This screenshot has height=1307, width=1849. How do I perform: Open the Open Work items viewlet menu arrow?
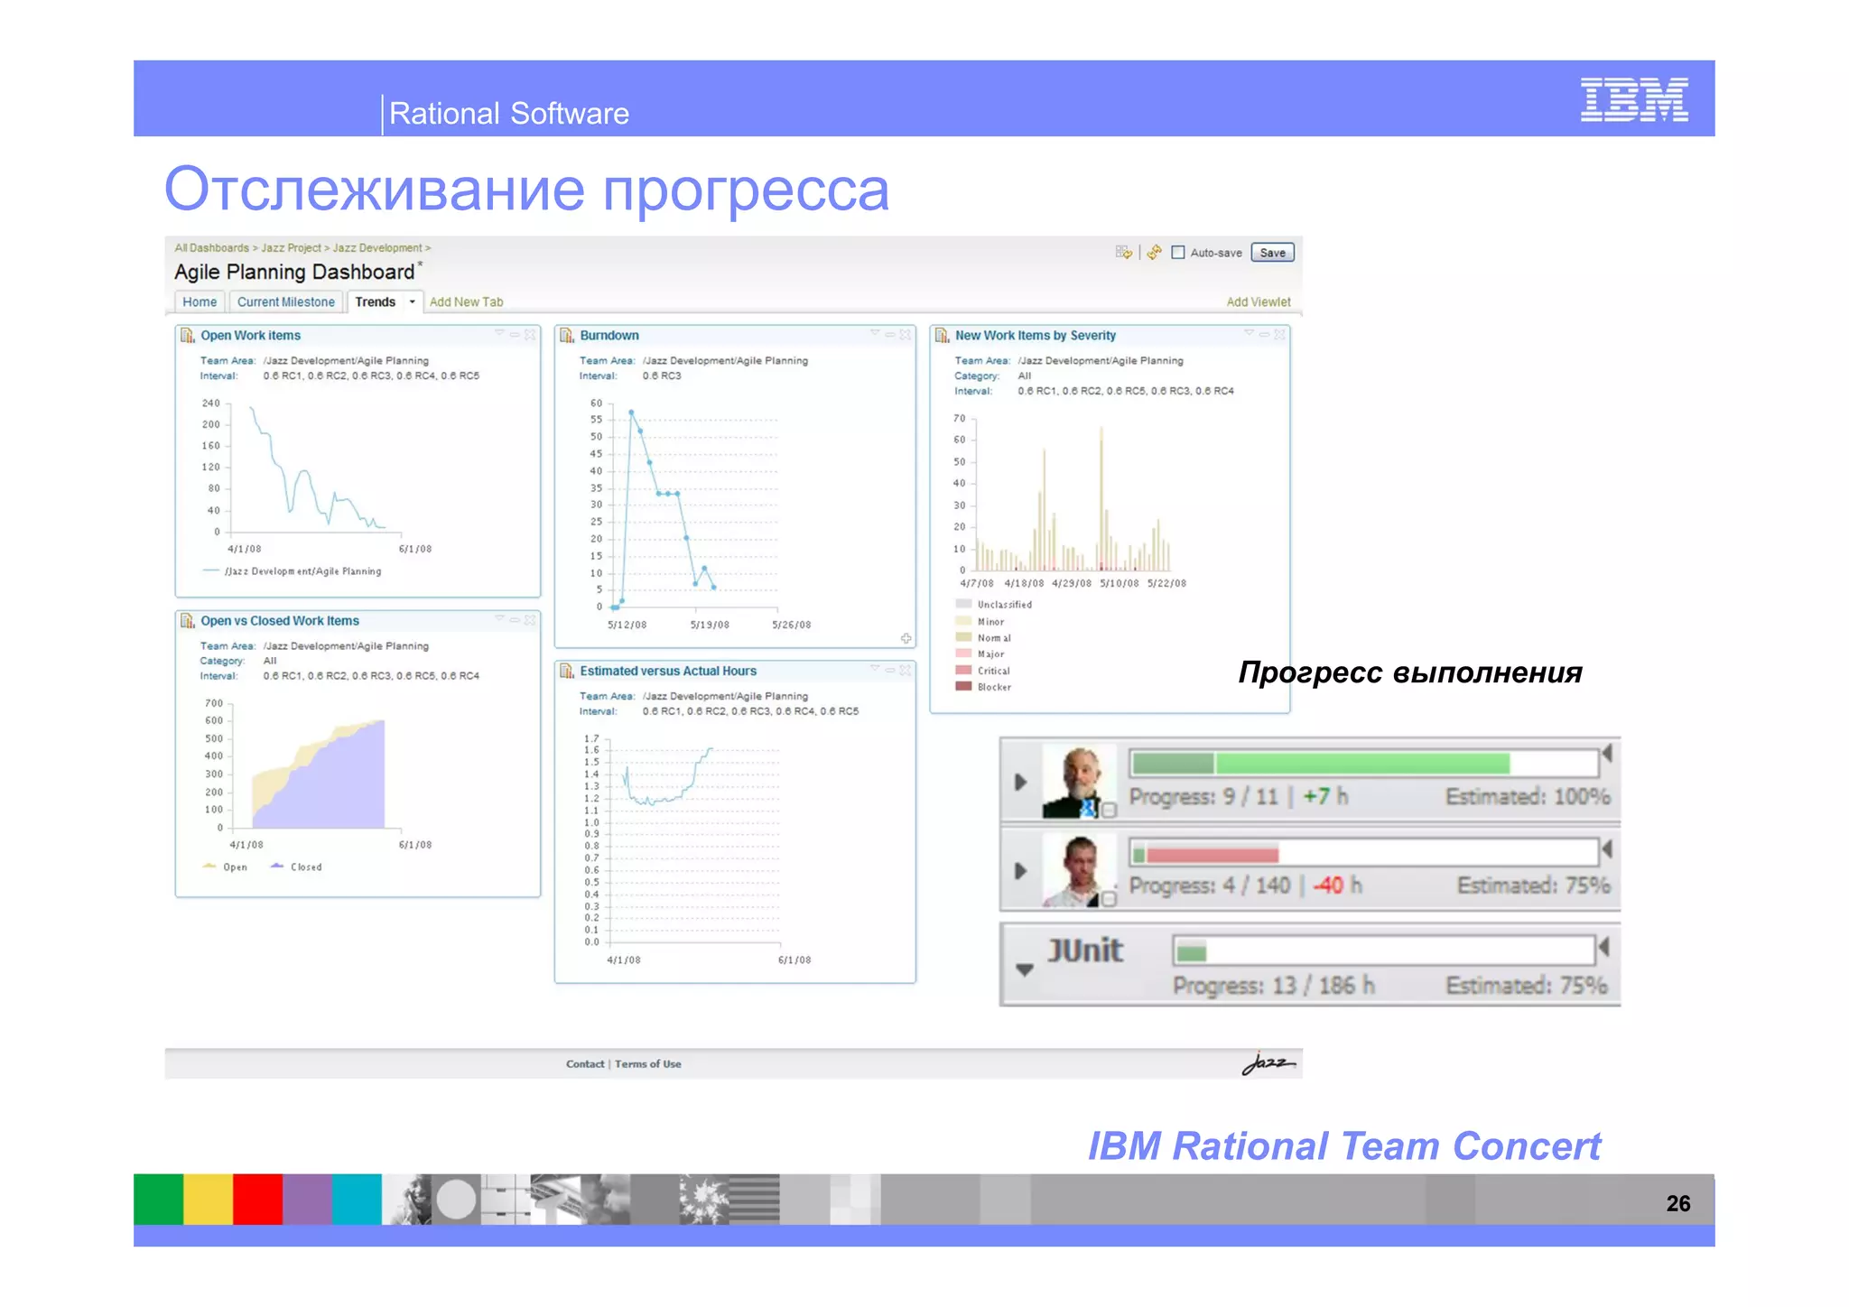click(499, 334)
